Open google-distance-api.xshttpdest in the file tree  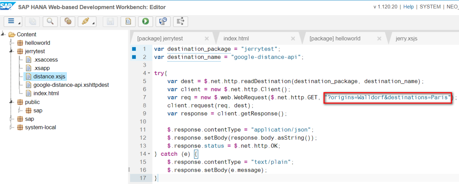click(71, 85)
